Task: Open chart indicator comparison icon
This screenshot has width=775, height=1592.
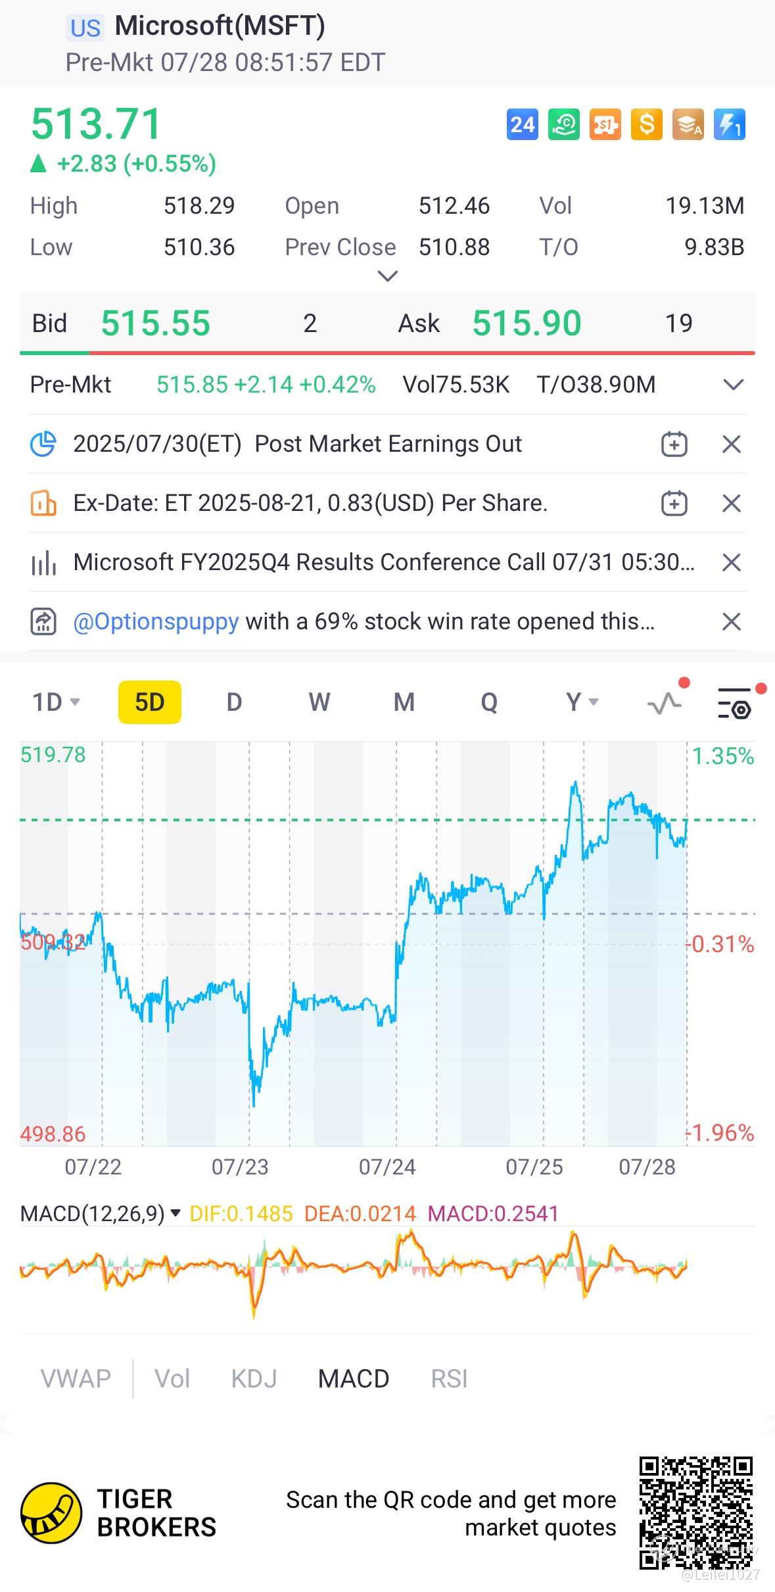Action: point(665,702)
